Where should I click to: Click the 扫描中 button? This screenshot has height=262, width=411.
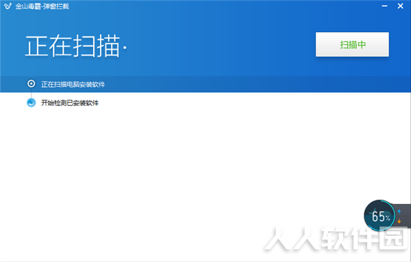[352, 44]
